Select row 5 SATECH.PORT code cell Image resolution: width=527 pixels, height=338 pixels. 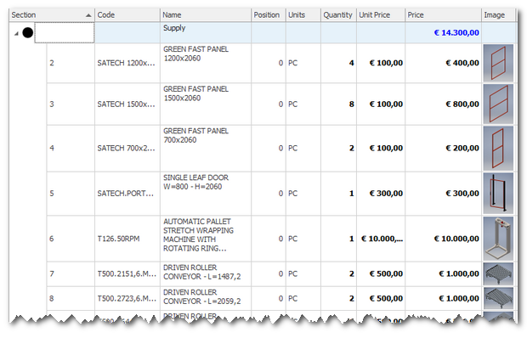[127, 194]
